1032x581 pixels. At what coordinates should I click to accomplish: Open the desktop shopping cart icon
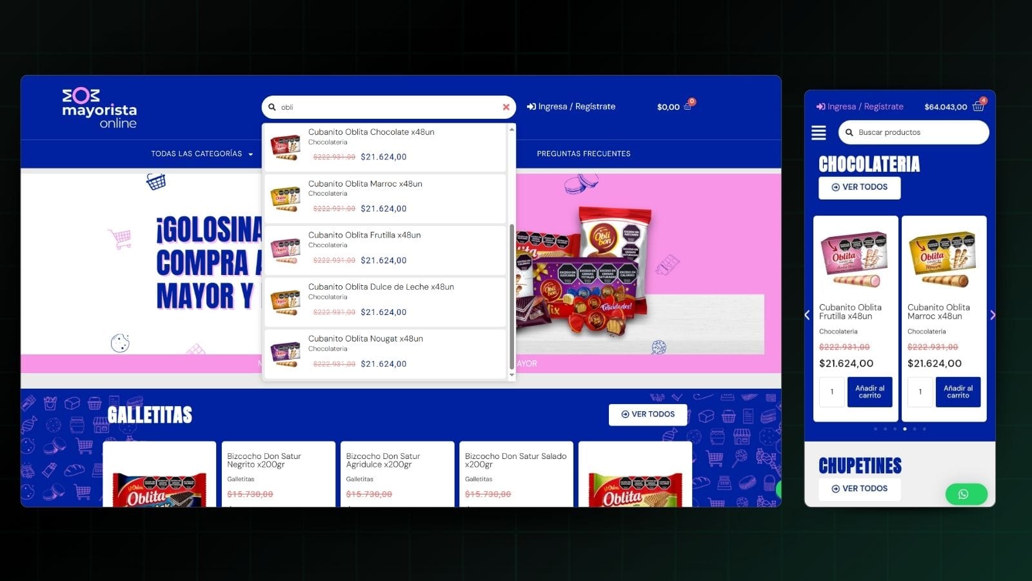tap(688, 107)
